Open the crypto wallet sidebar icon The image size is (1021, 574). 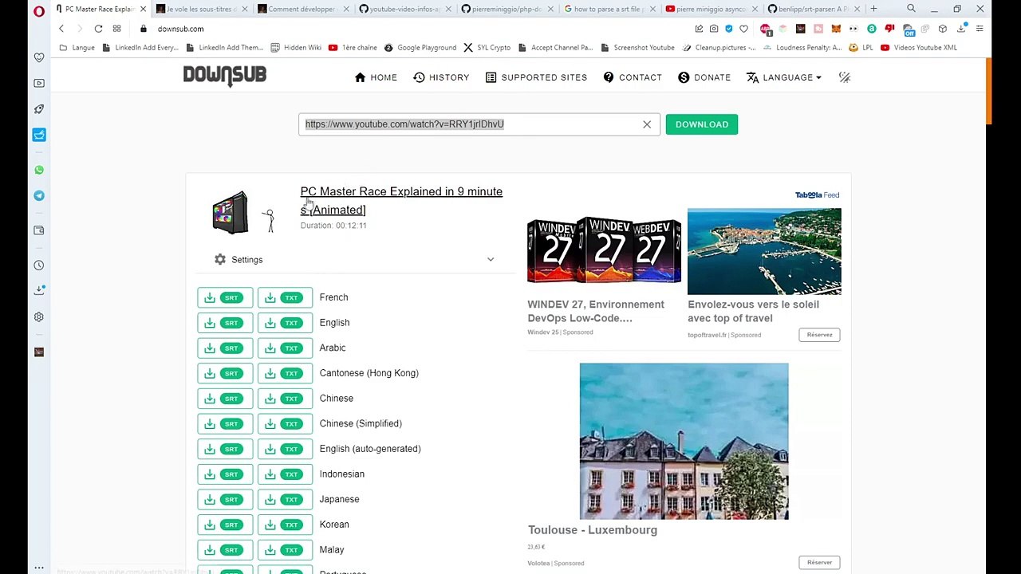tap(39, 230)
